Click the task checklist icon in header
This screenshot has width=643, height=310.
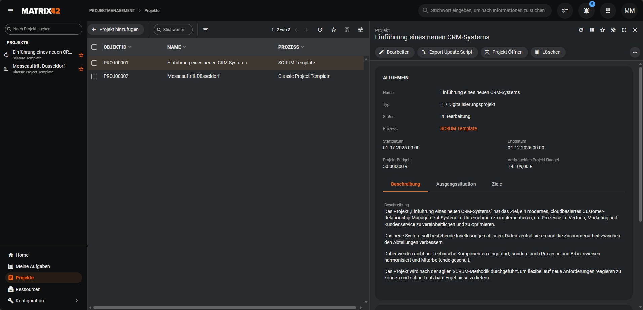(x=565, y=11)
